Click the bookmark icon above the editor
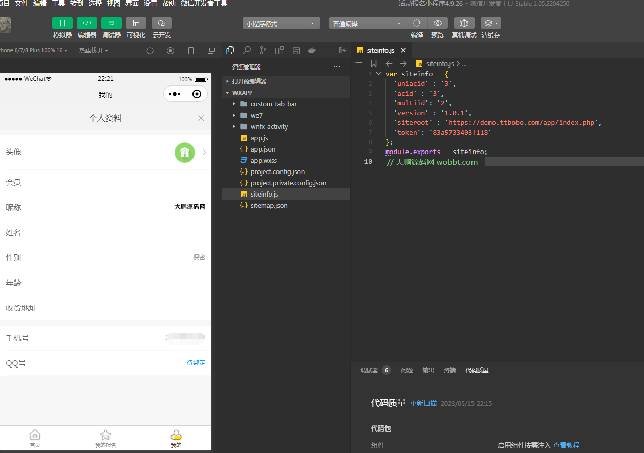Screen dimensions: 644x453 pos(374,63)
